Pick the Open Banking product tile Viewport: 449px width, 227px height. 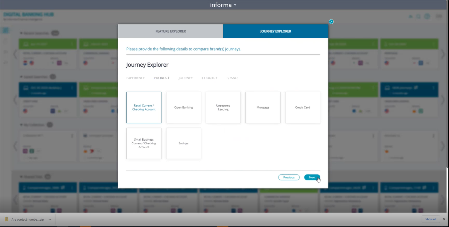(x=183, y=108)
